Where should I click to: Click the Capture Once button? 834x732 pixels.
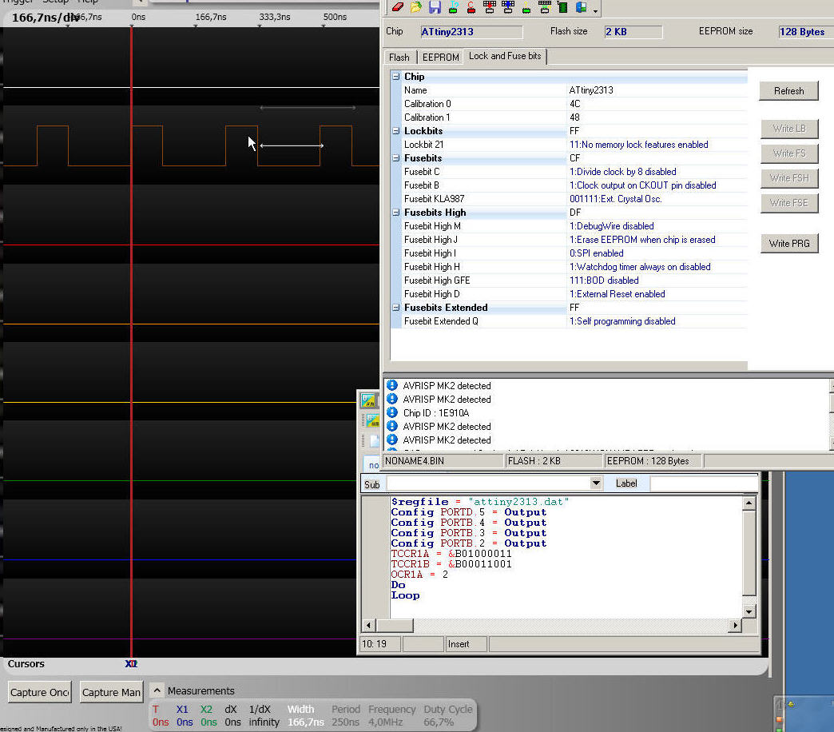[x=40, y=692]
